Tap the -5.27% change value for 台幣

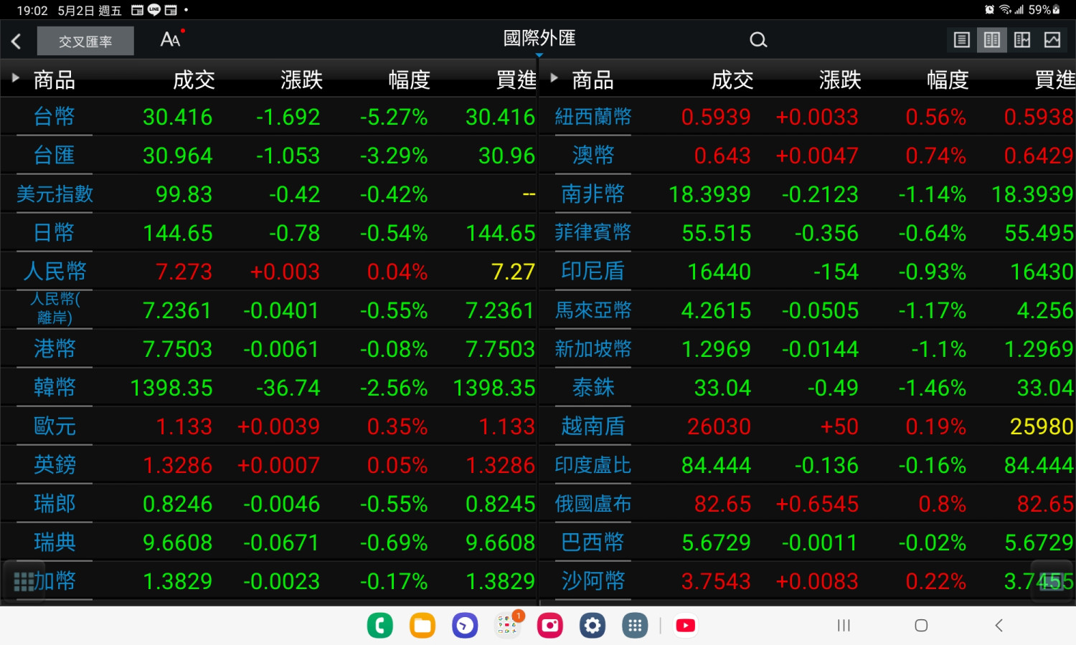point(394,118)
